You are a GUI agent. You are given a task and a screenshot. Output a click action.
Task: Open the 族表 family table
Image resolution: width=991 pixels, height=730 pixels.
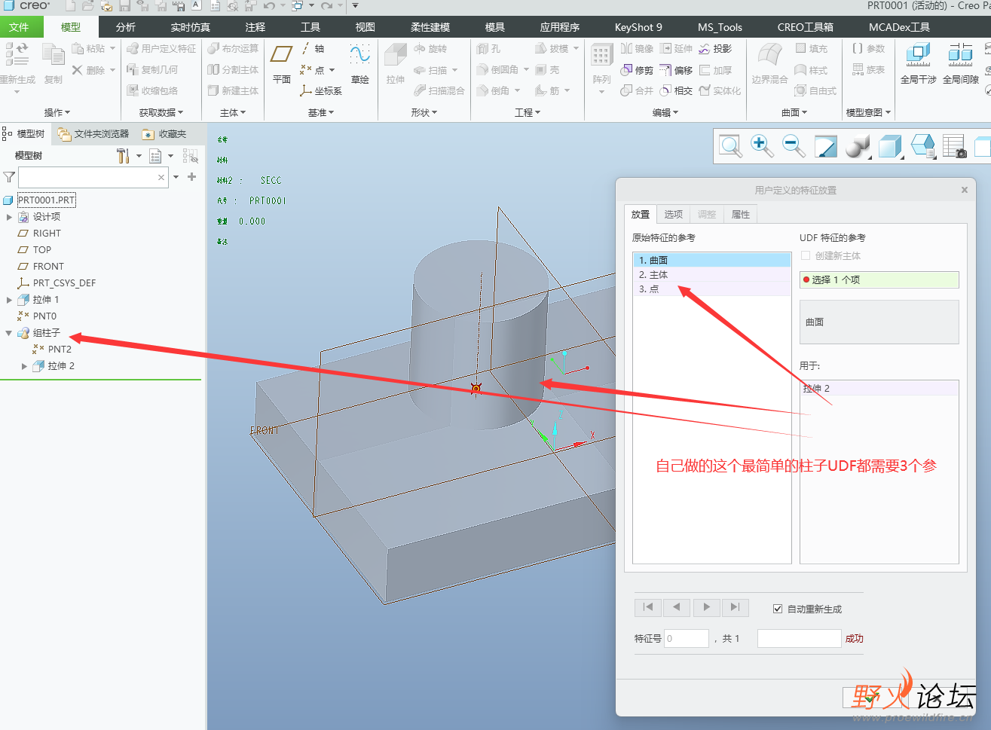coord(868,69)
